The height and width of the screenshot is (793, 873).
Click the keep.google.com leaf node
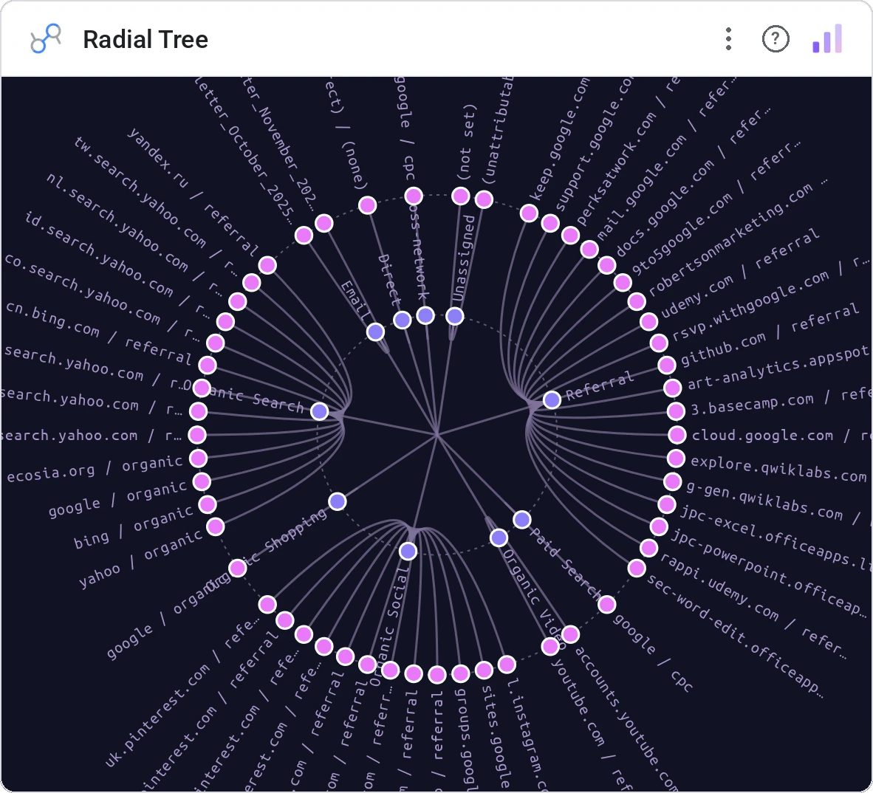tap(529, 213)
